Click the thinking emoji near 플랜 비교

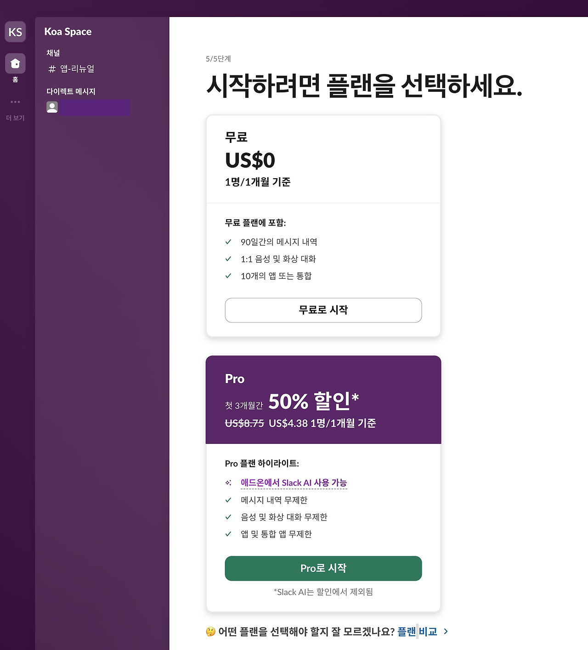[209, 631]
